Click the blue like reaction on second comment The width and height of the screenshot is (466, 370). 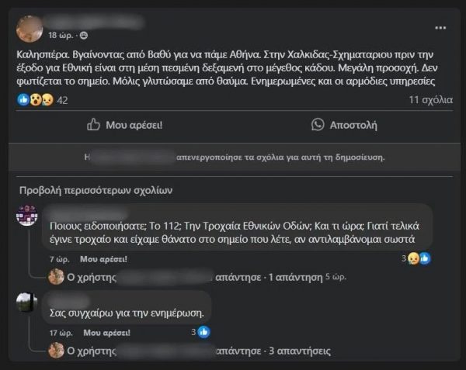pyautogui.click(x=203, y=331)
